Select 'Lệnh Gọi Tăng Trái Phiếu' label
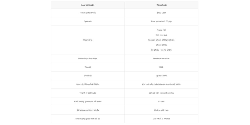Screen dimensions: 250x125 [88, 84]
